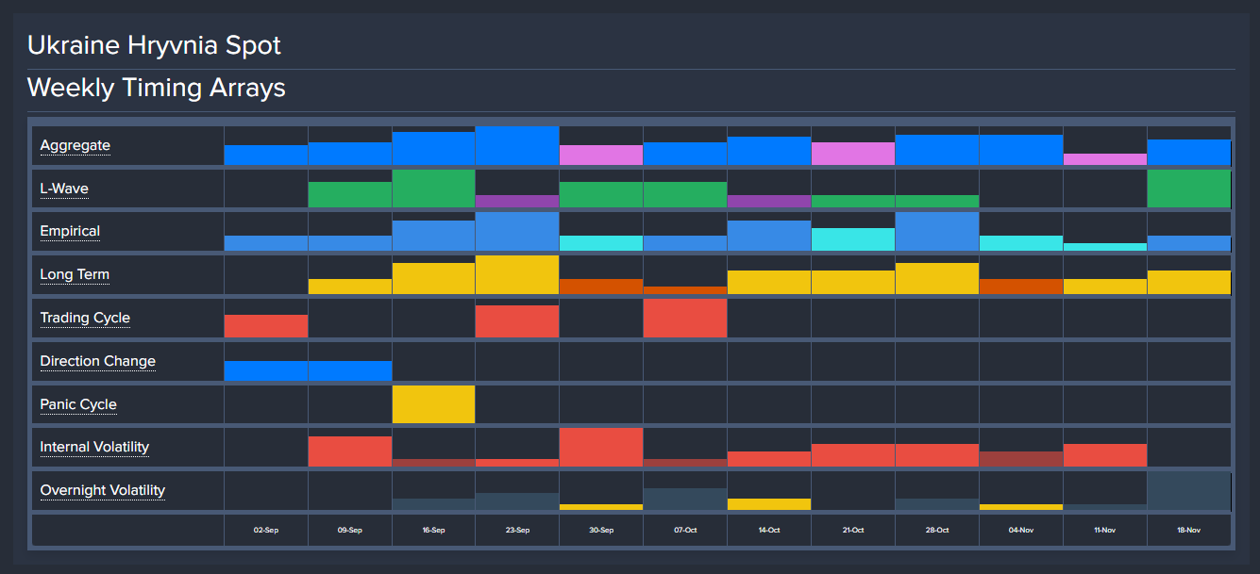The height and width of the screenshot is (574, 1260).
Task: Select the Overnight Volatility label
Action: click(102, 490)
